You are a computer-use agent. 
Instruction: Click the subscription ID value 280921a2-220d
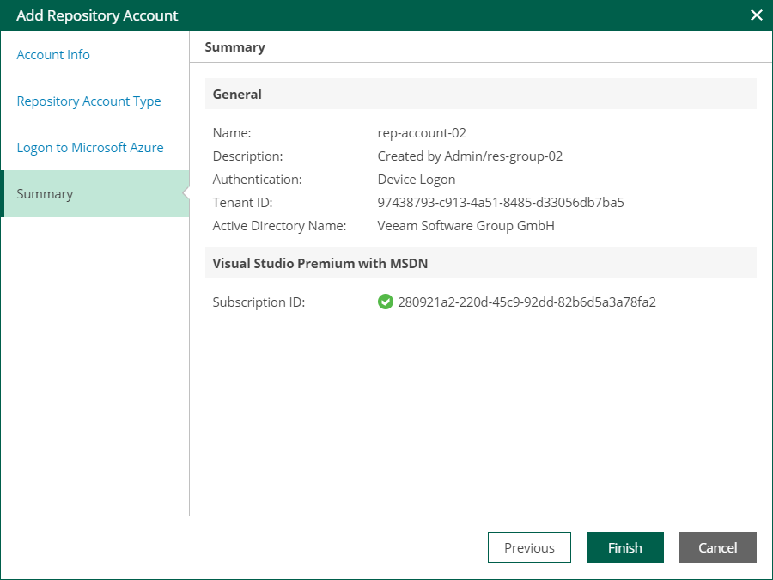tap(526, 302)
